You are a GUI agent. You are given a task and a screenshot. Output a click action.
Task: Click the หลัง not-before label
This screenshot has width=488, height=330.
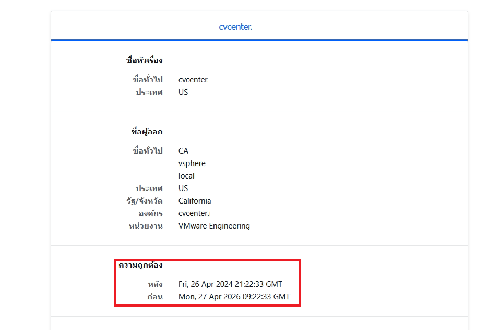155,284
